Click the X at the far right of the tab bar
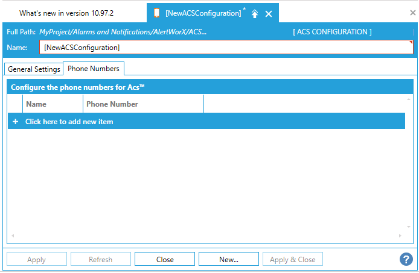The height and width of the screenshot is (273, 419). (x=412, y=13)
